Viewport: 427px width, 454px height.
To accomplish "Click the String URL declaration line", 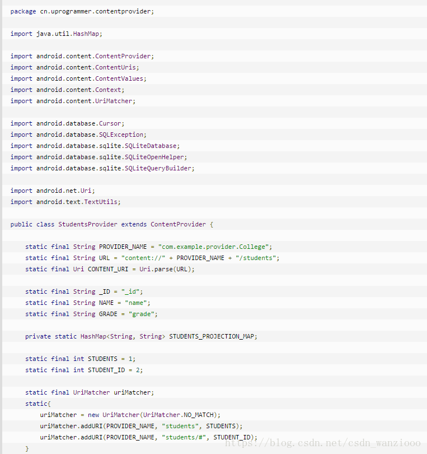I will (152, 258).
